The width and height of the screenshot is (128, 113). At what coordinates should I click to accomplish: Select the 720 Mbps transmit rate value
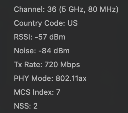click(x=62, y=65)
